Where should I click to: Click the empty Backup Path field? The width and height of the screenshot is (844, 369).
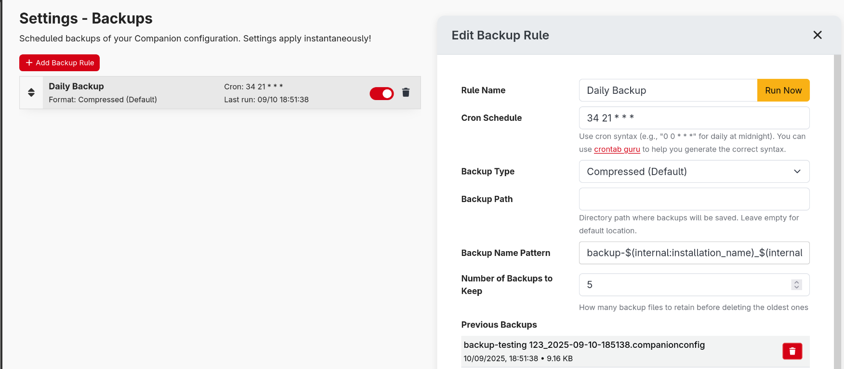(694, 199)
